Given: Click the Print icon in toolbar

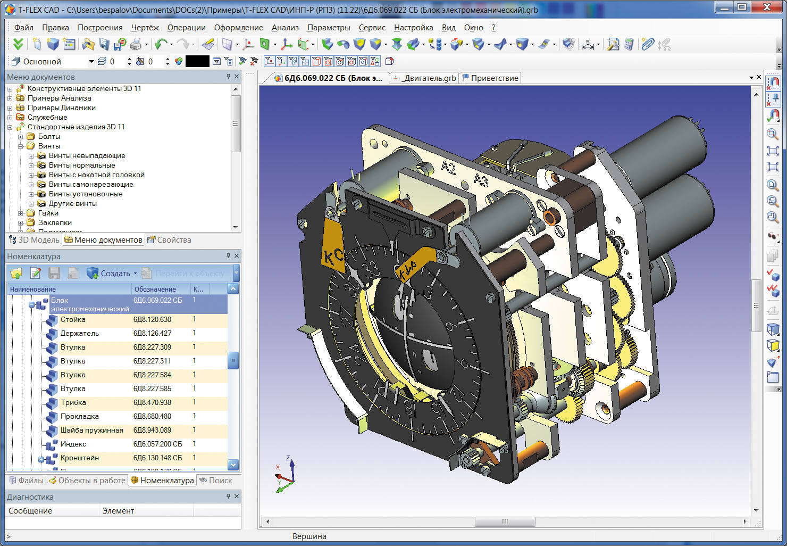Looking at the screenshot, I should pos(136,45).
